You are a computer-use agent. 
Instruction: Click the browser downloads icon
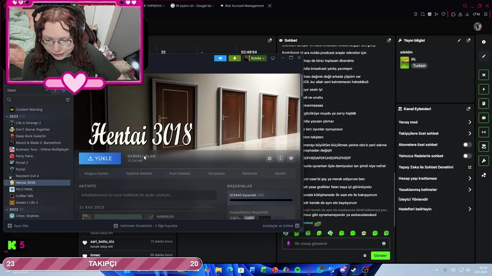coord(467,15)
